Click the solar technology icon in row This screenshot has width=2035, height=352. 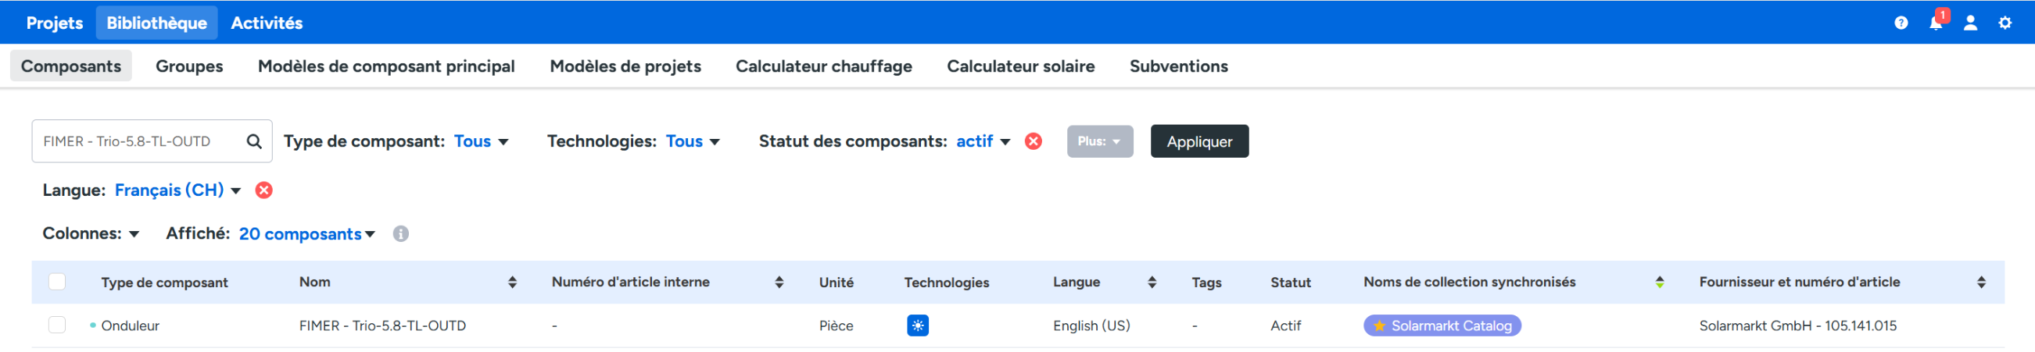click(917, 326)
